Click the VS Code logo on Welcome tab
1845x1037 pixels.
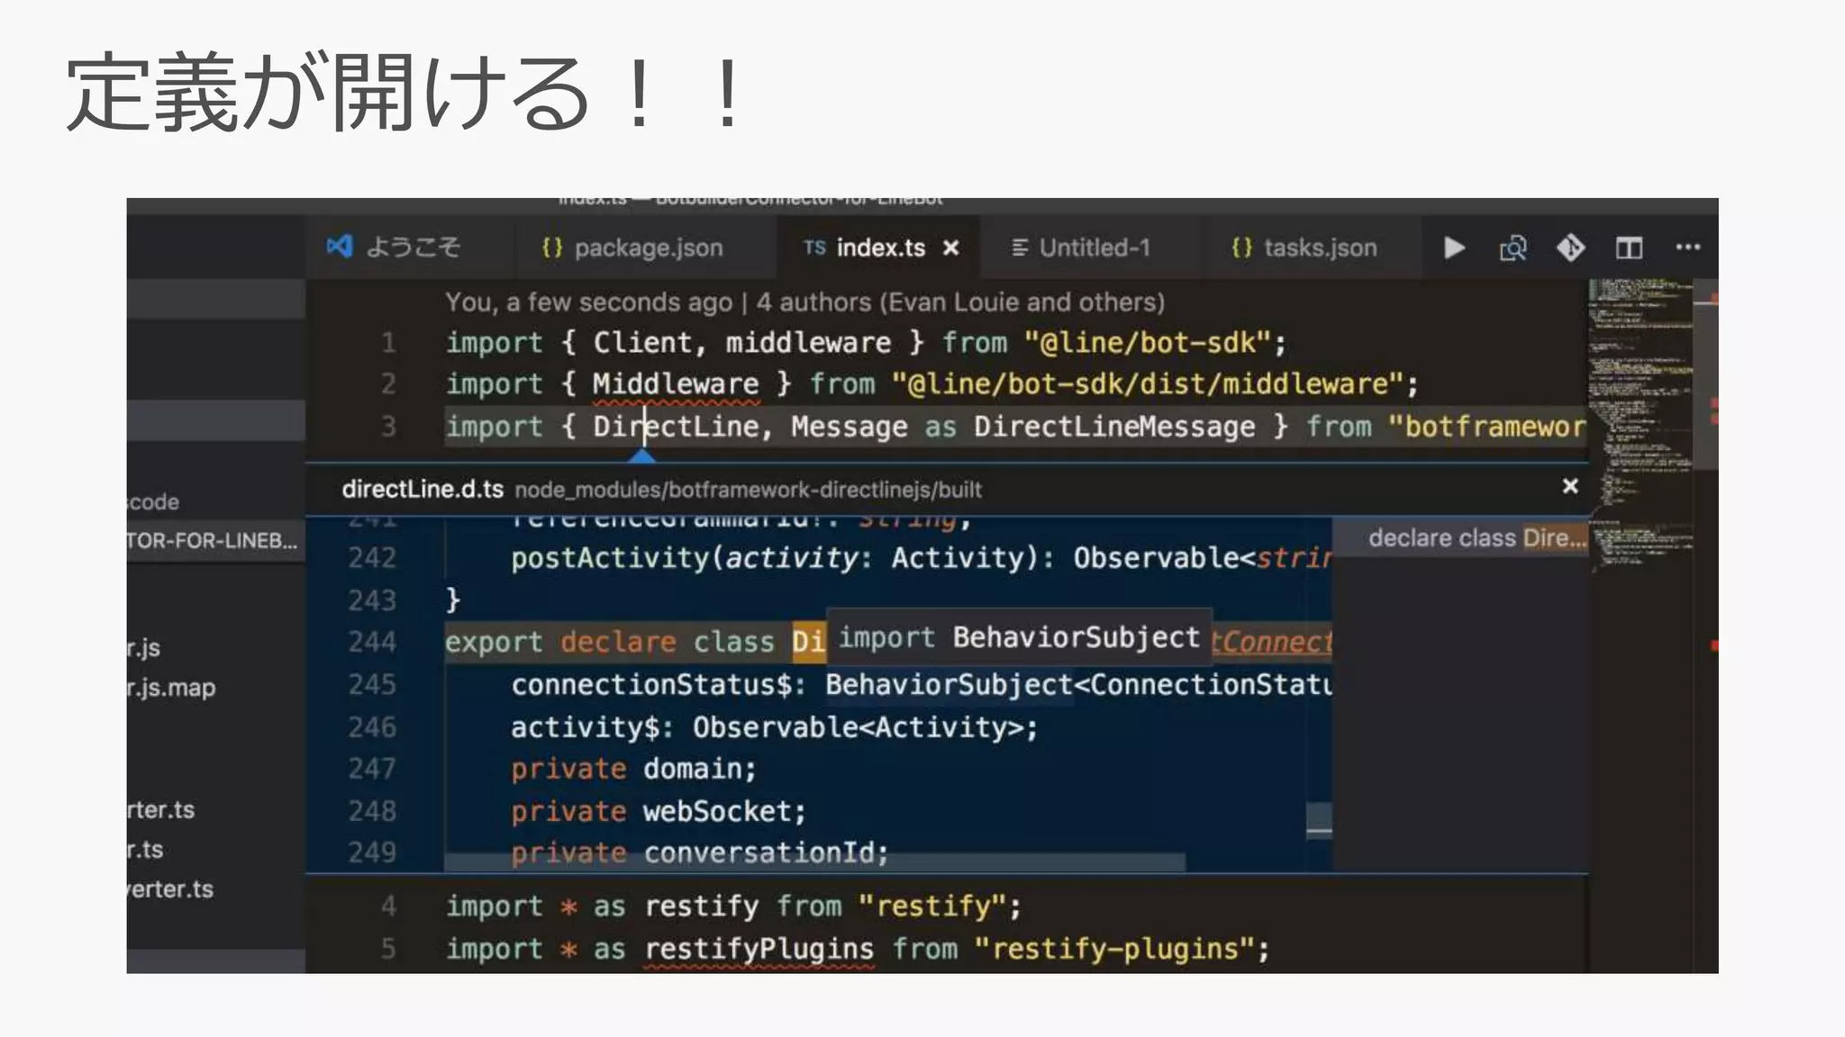[x=340, y=246]
